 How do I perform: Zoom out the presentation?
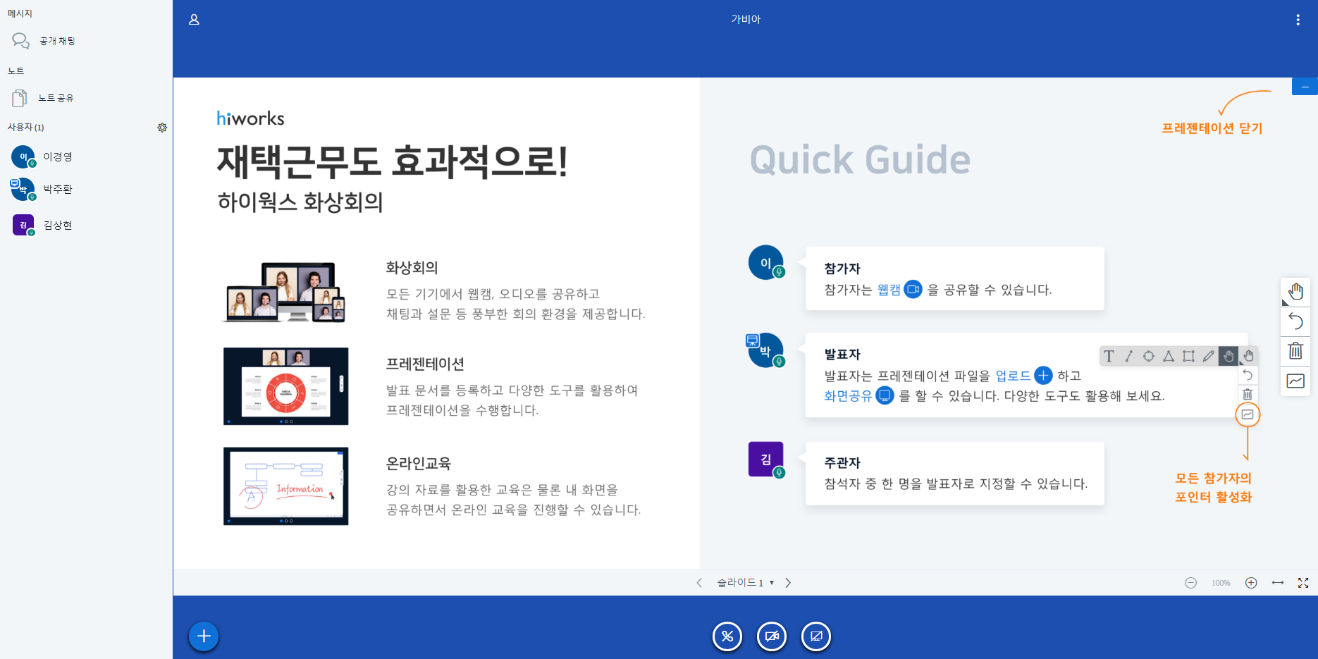[1190, 583]
